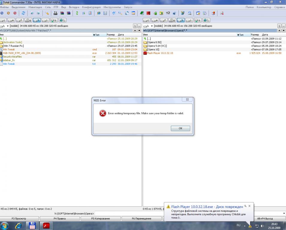Click F5 Копирование button

pos(101,219)
